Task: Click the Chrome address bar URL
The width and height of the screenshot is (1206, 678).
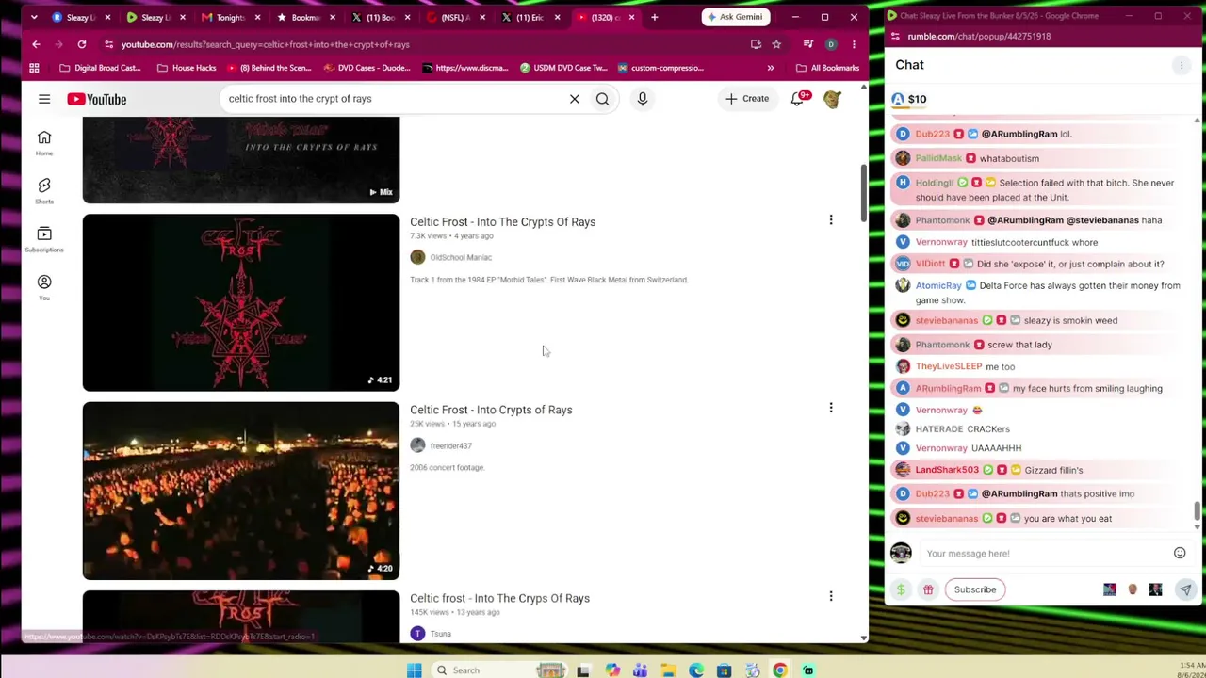Action: coord(265,44)
